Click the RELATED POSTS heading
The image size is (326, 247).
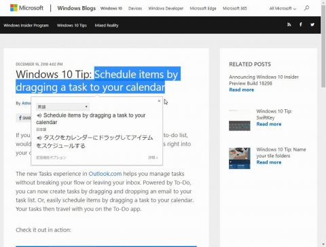click(250, 64)
